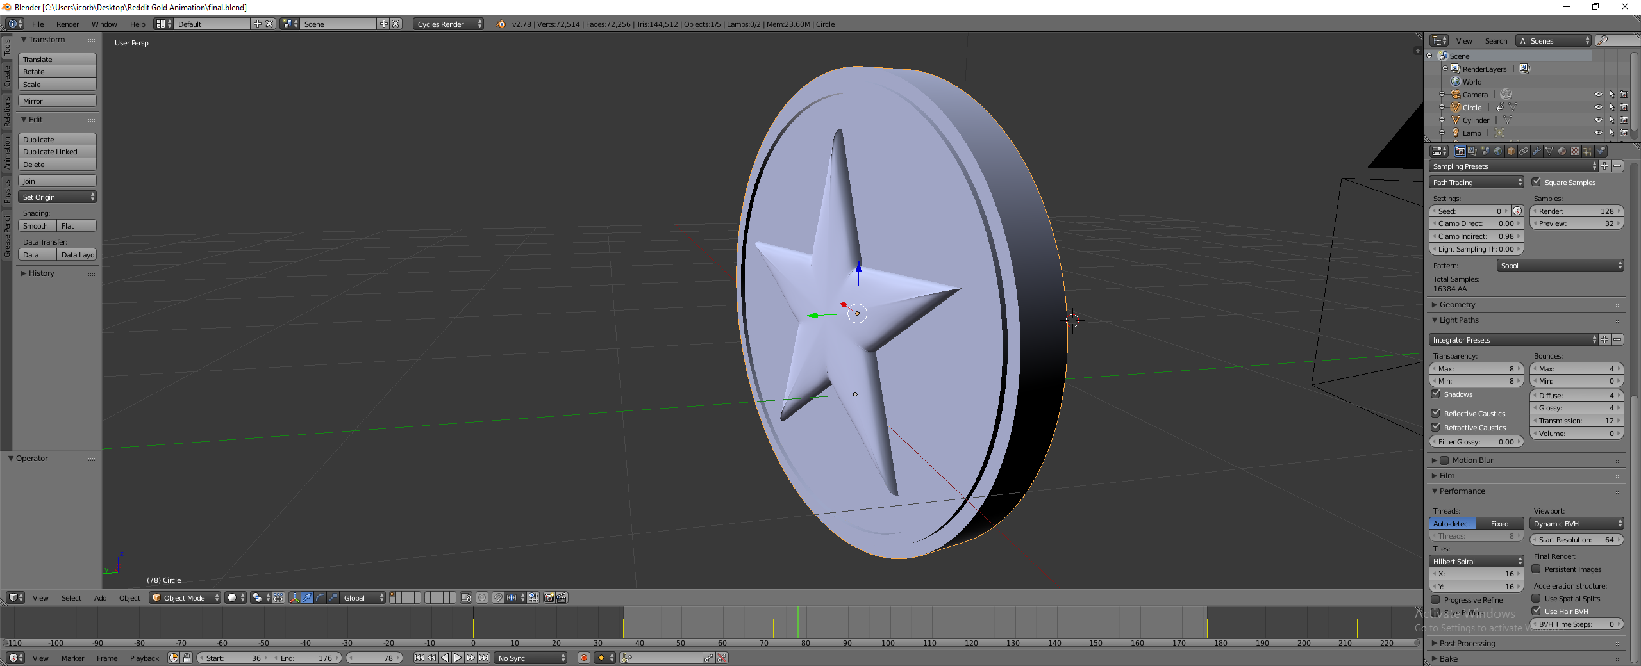Click the play animation in reverse button
The height and width of the screenshot is (666, 1641).
point(445,658)
